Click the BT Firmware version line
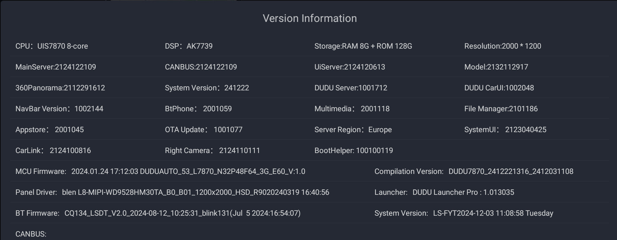The height and width of the screenshot is (240, 617). pos(158,213)
